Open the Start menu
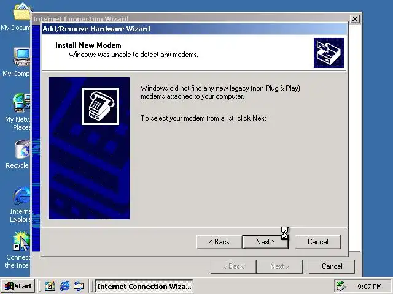Image resolution: width=393 pixels, height=294 pixels. click(18, 286)
